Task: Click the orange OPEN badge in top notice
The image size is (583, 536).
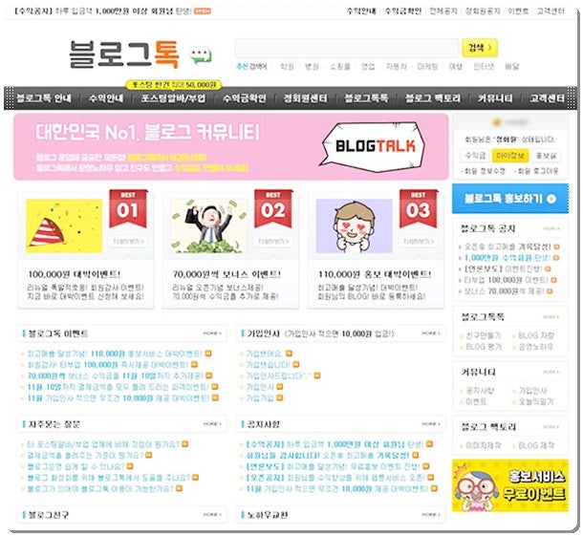Action: [203, 11]
